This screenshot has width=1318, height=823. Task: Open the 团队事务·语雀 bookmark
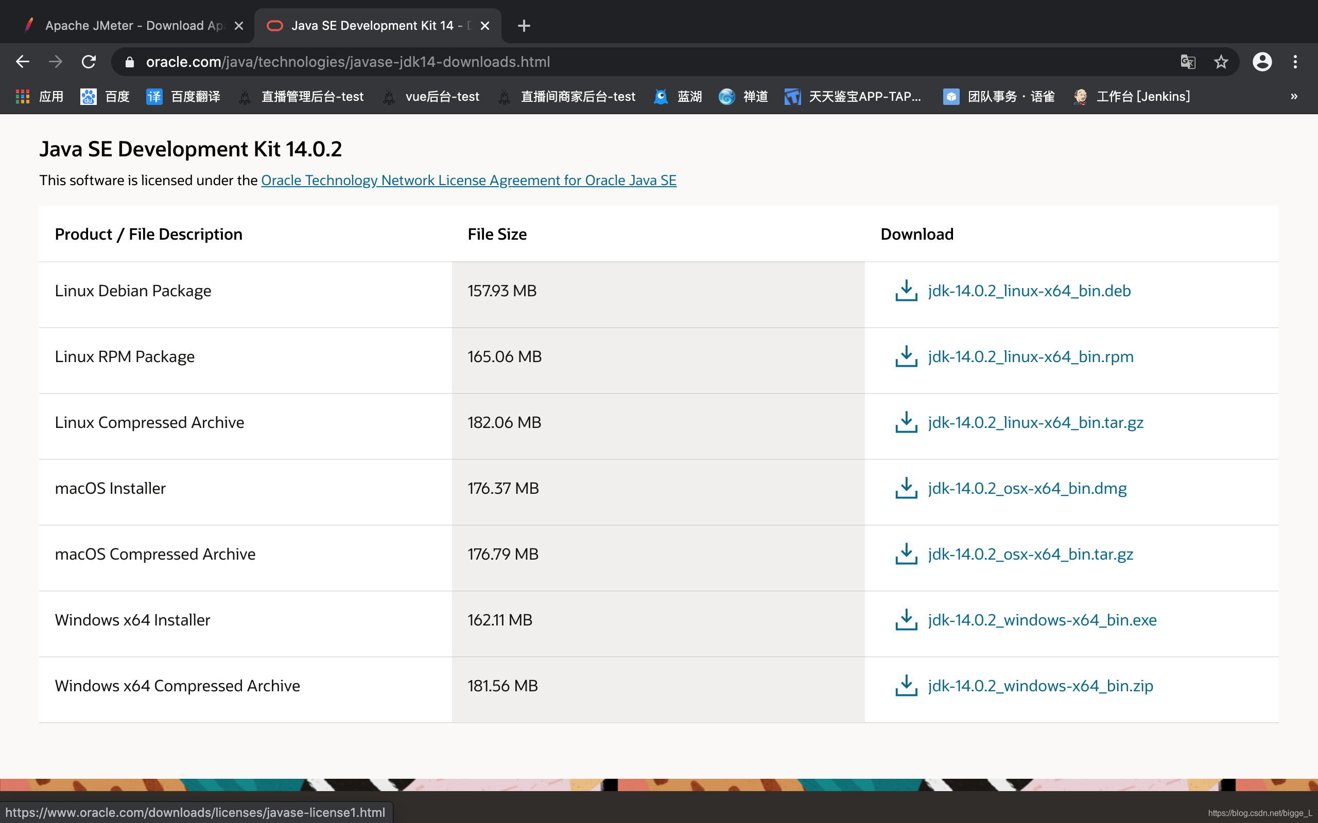(999, 96)
